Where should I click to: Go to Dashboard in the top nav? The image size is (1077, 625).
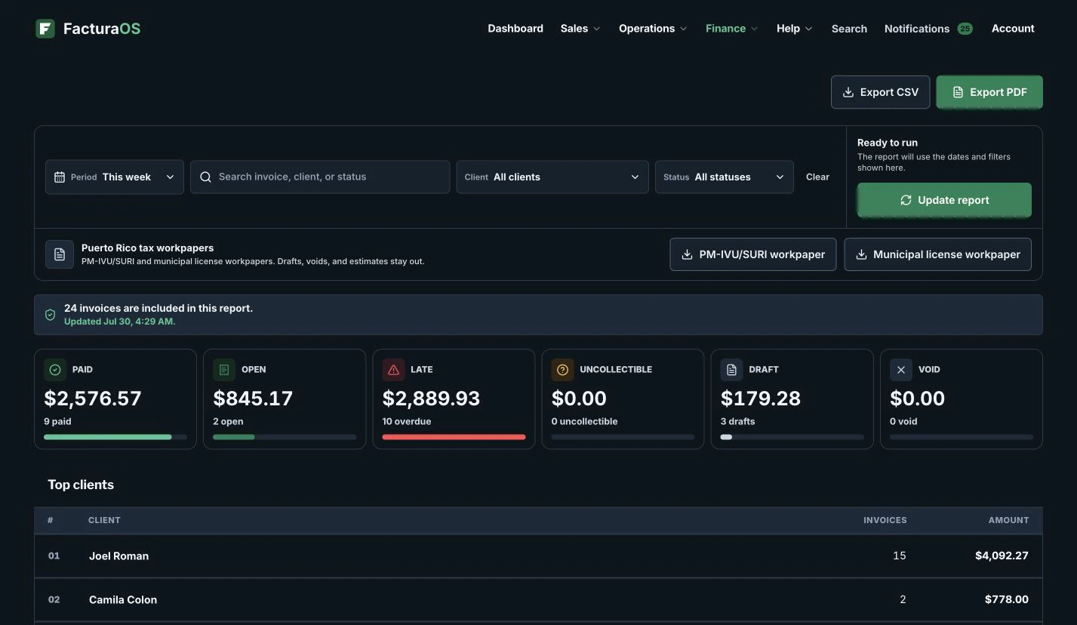coord(515,29)
